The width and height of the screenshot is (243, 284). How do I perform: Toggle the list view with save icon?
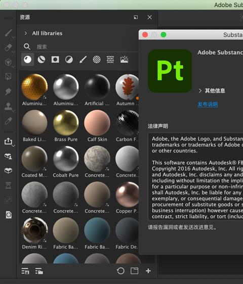tap(25, 271)
